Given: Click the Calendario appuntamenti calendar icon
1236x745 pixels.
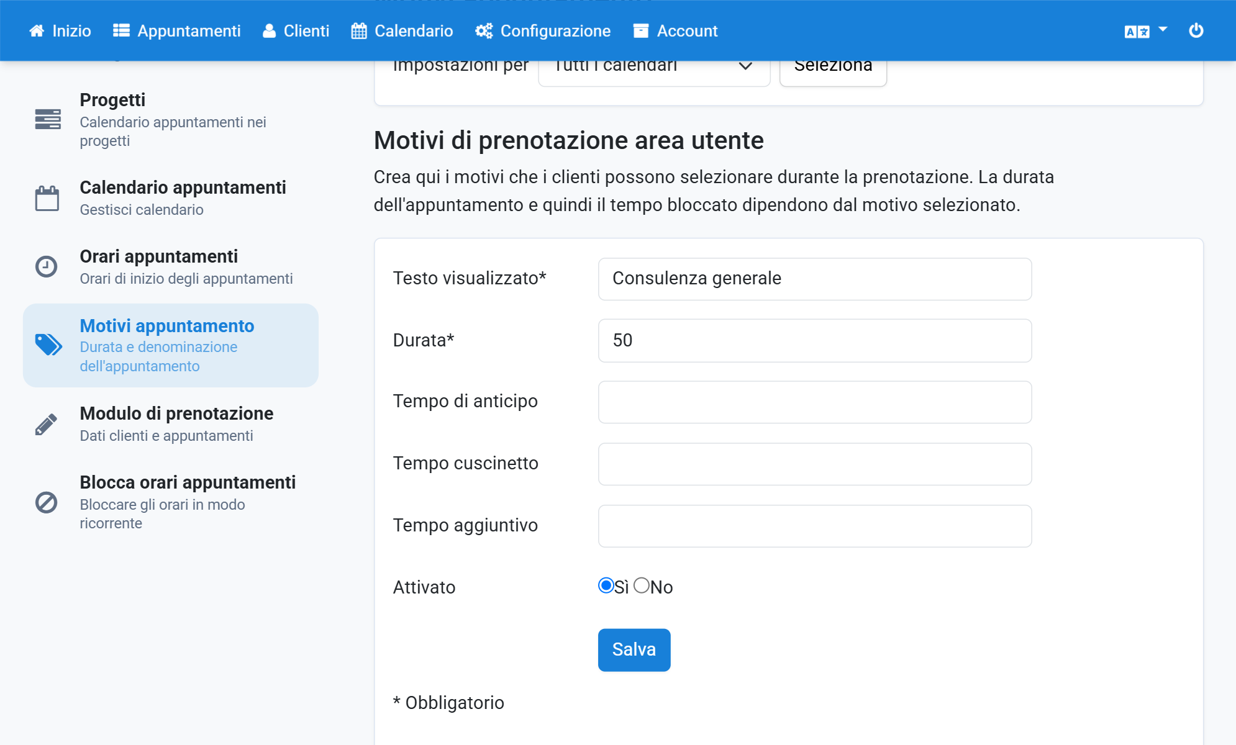Looking at the screenshot, I should (x=47, y=199).
